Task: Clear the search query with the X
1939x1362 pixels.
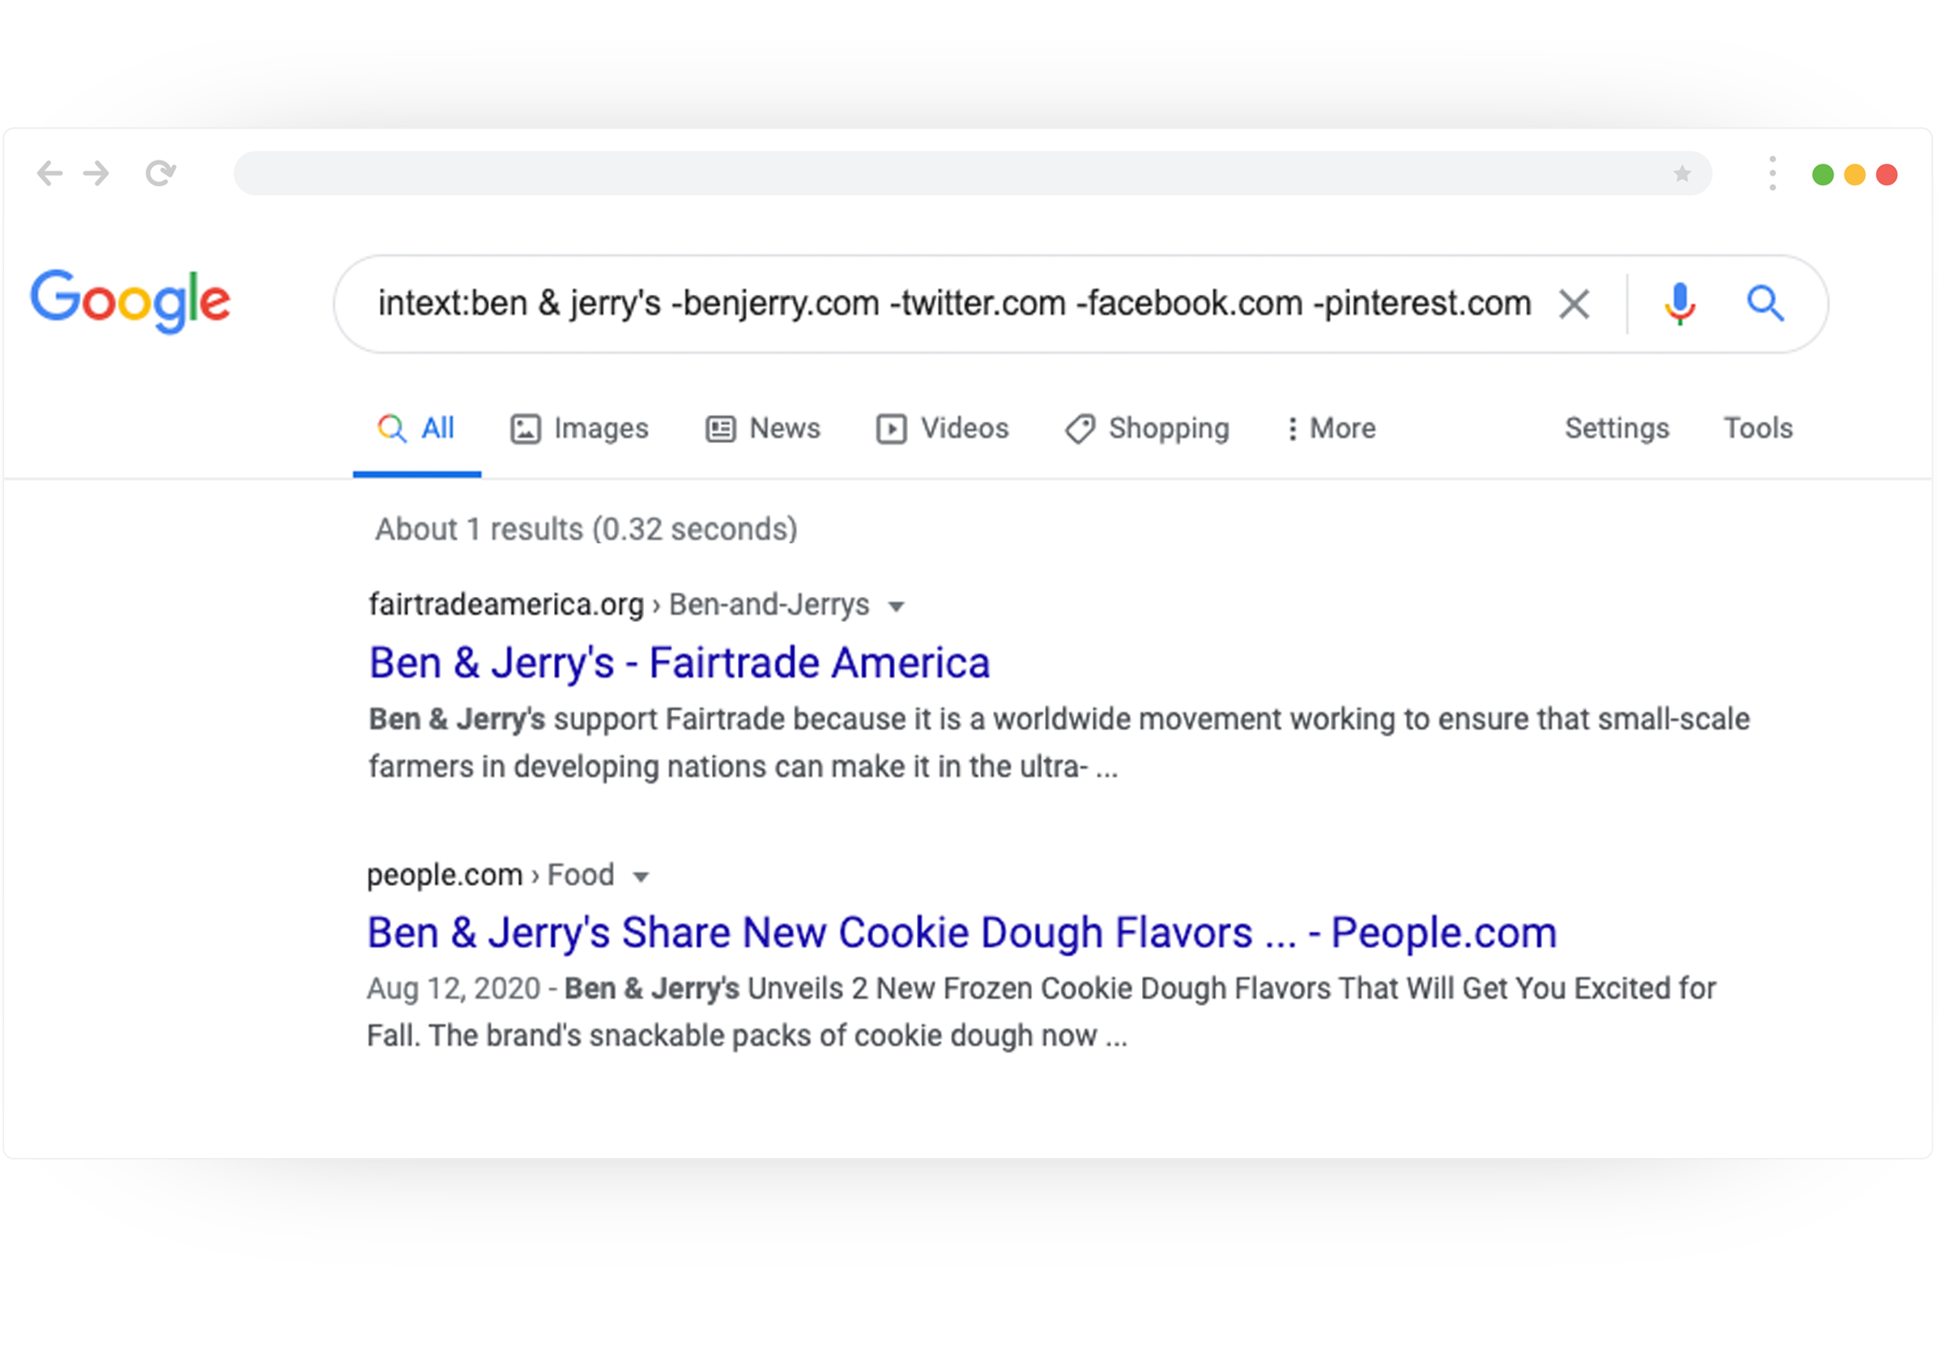Action: 1574,304
